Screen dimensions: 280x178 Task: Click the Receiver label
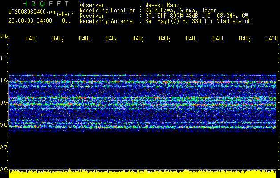click(92, 16)
